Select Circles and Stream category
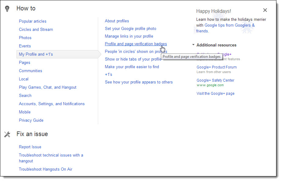 [36, 29]
